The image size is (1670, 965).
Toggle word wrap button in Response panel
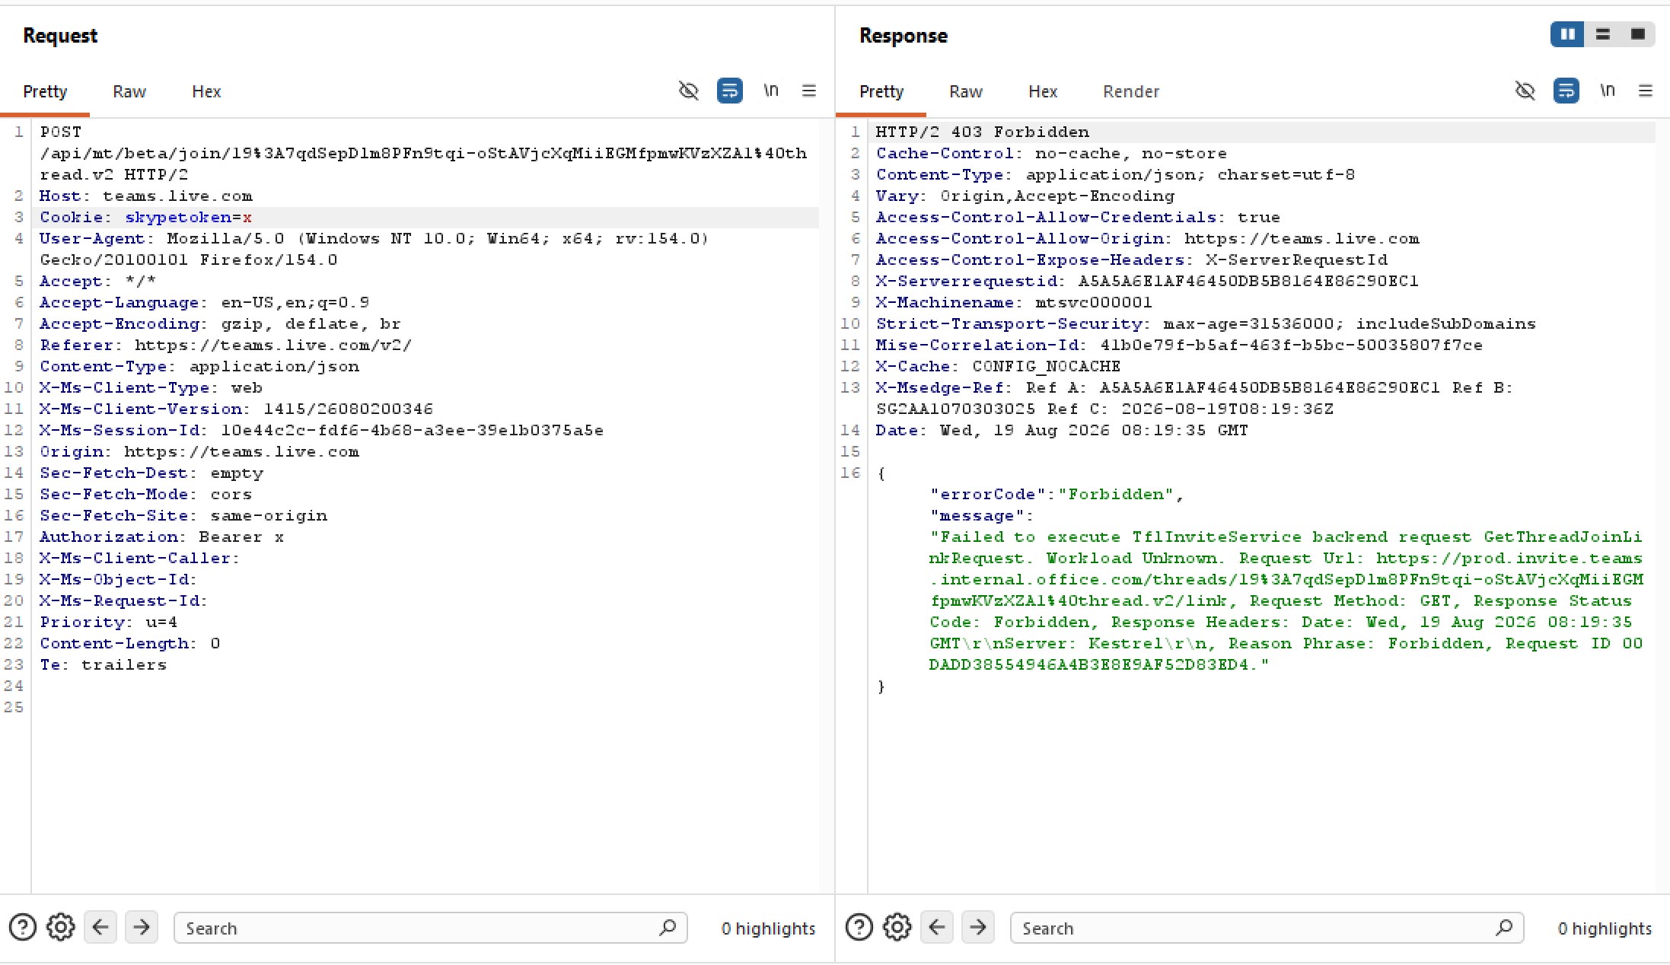[x=1566, y=91]
